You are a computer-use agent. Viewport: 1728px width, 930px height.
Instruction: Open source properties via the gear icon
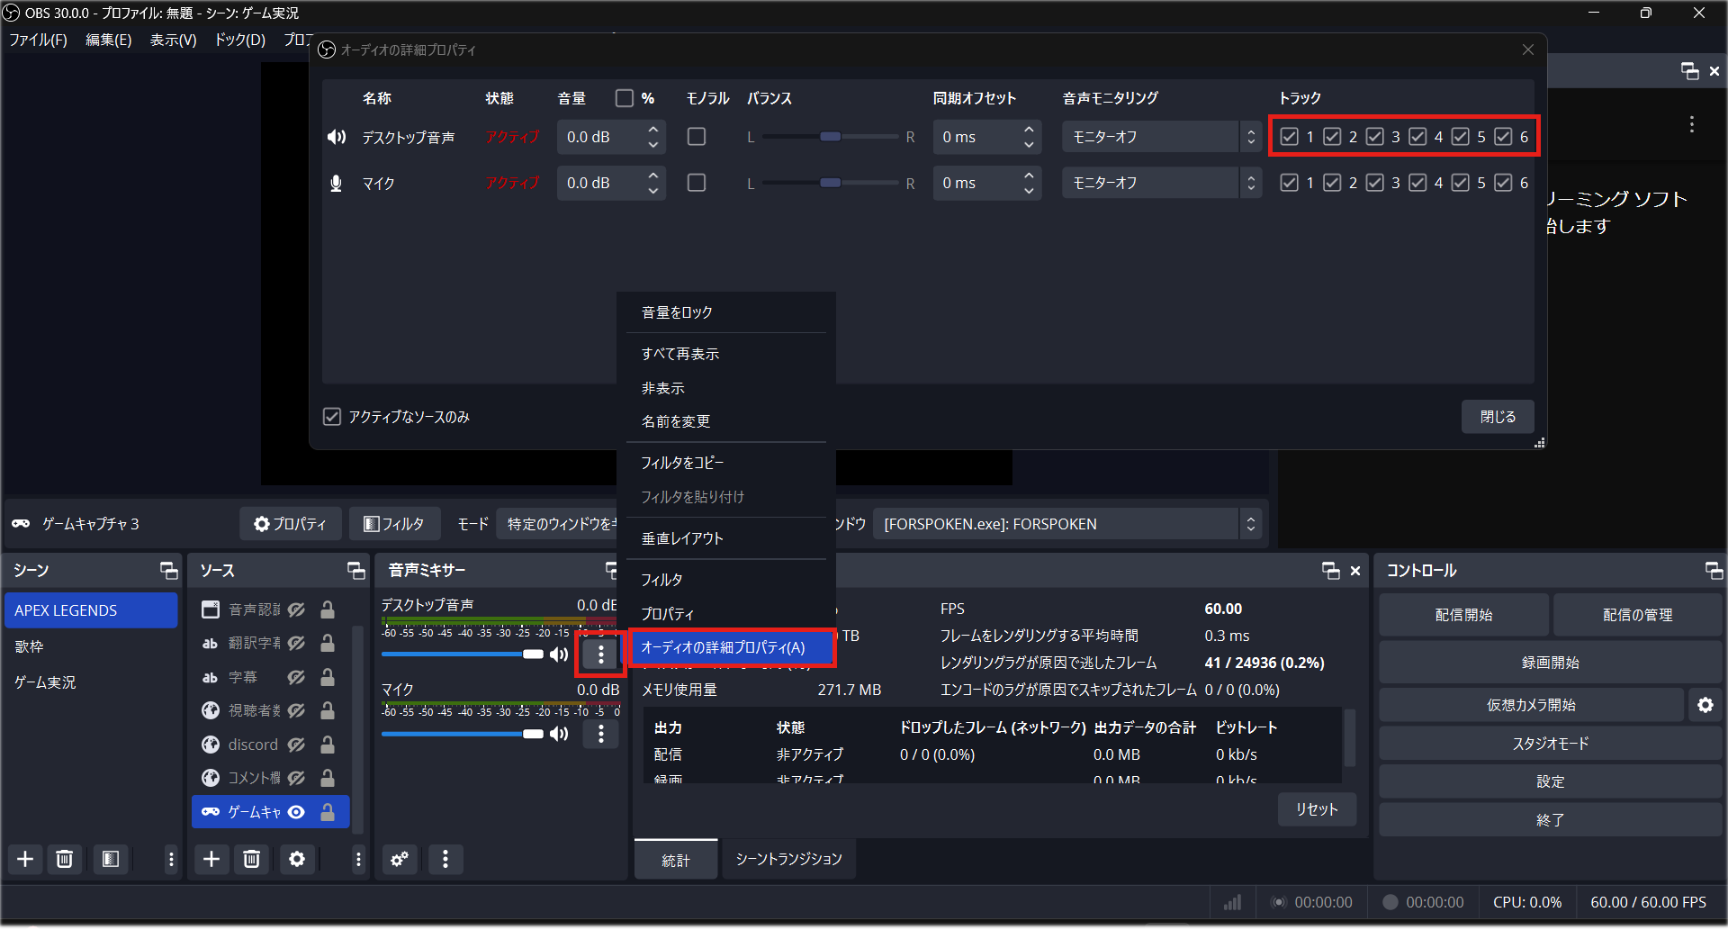297,859
